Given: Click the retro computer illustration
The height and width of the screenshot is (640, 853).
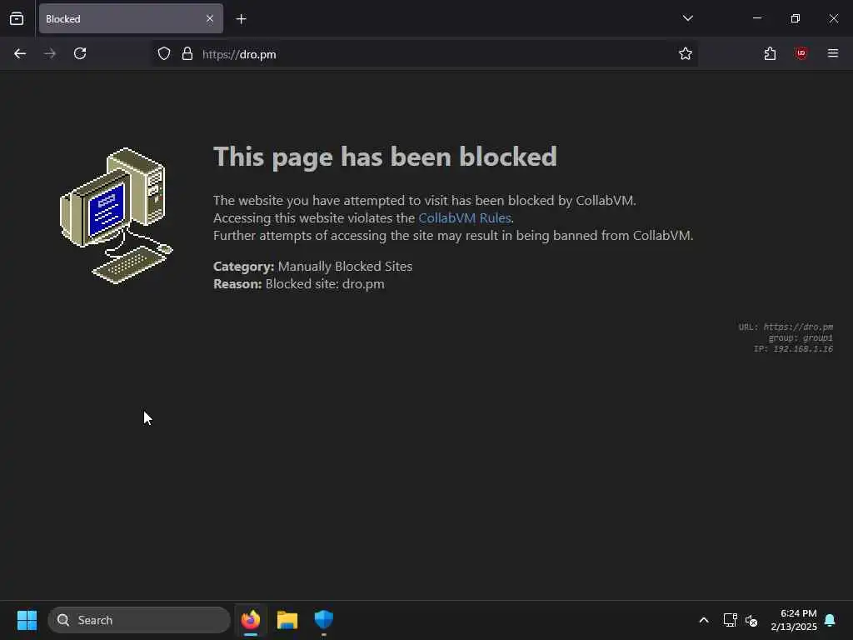Looking at the screenshot, I should point(116,216).
